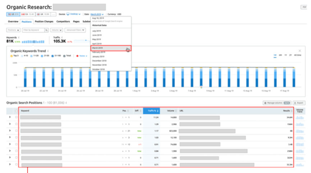Select March 2019 from the date list
The width and height of the screenshot is (311, 173).
click(111, 48)
